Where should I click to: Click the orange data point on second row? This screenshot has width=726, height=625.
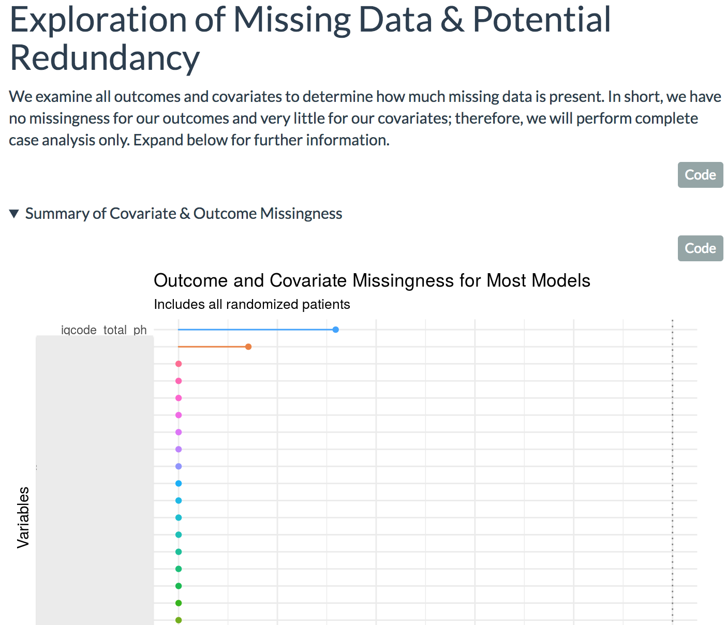point(248,347)
